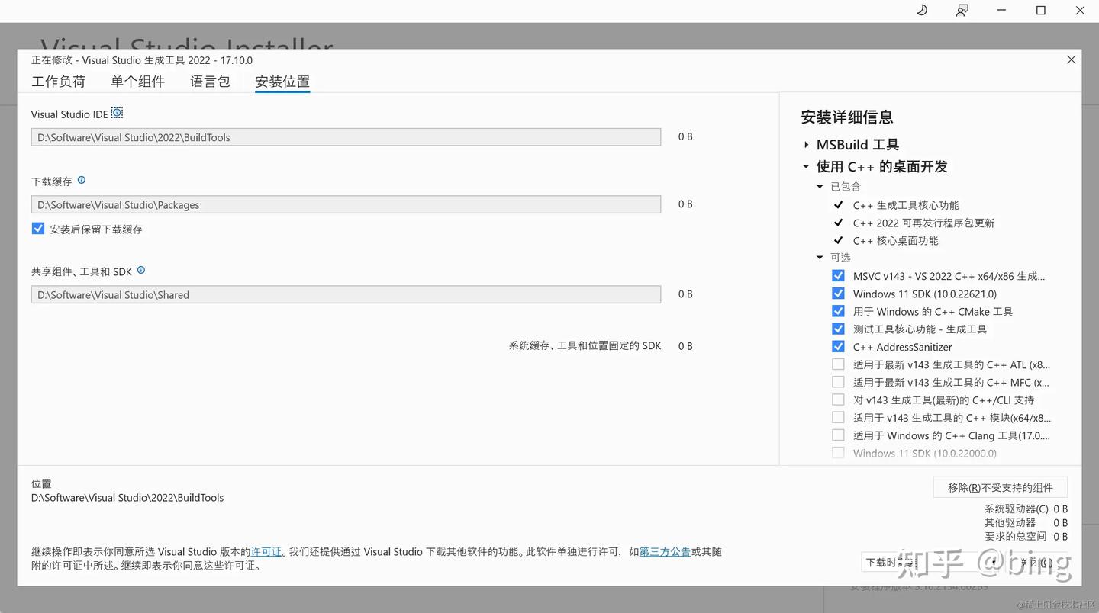Enable C++/CLI 支持 for v143 生成工具
Image resolution: width=1099 pixels, height=613 pixels.
coord(838,400)
